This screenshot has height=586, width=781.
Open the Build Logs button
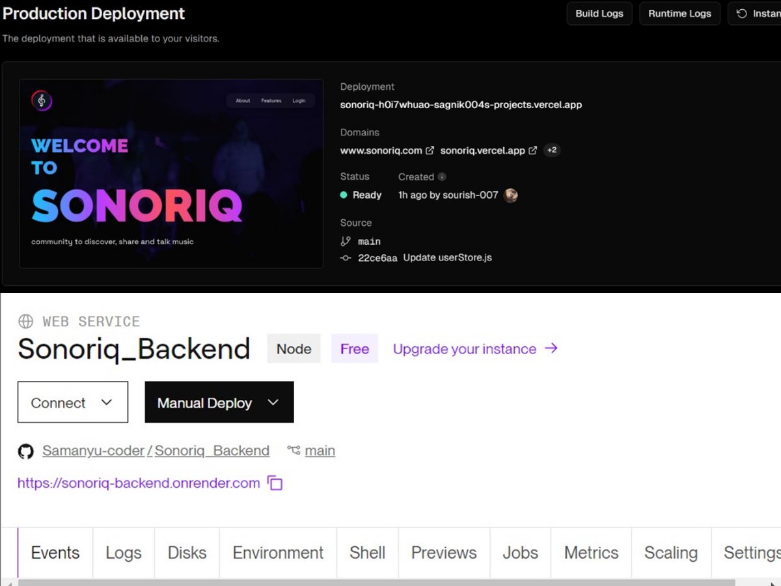coord(599,14)
